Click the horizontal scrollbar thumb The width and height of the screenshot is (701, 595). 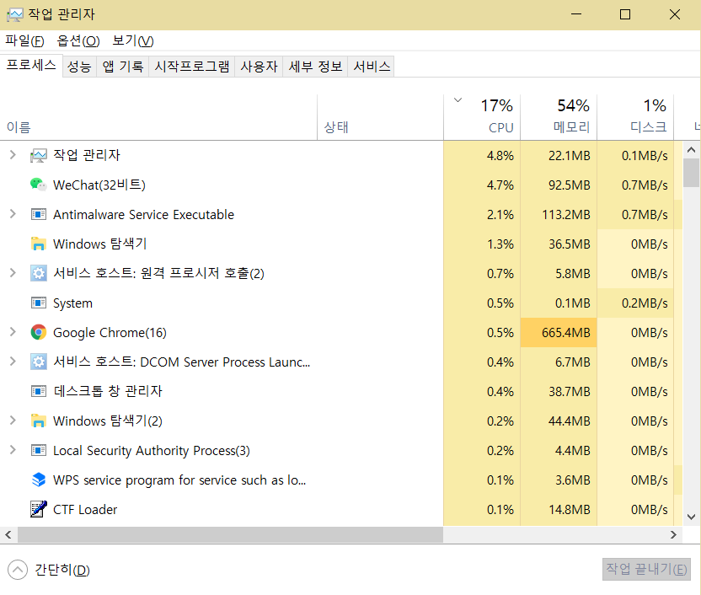click(x=230, y=534)
